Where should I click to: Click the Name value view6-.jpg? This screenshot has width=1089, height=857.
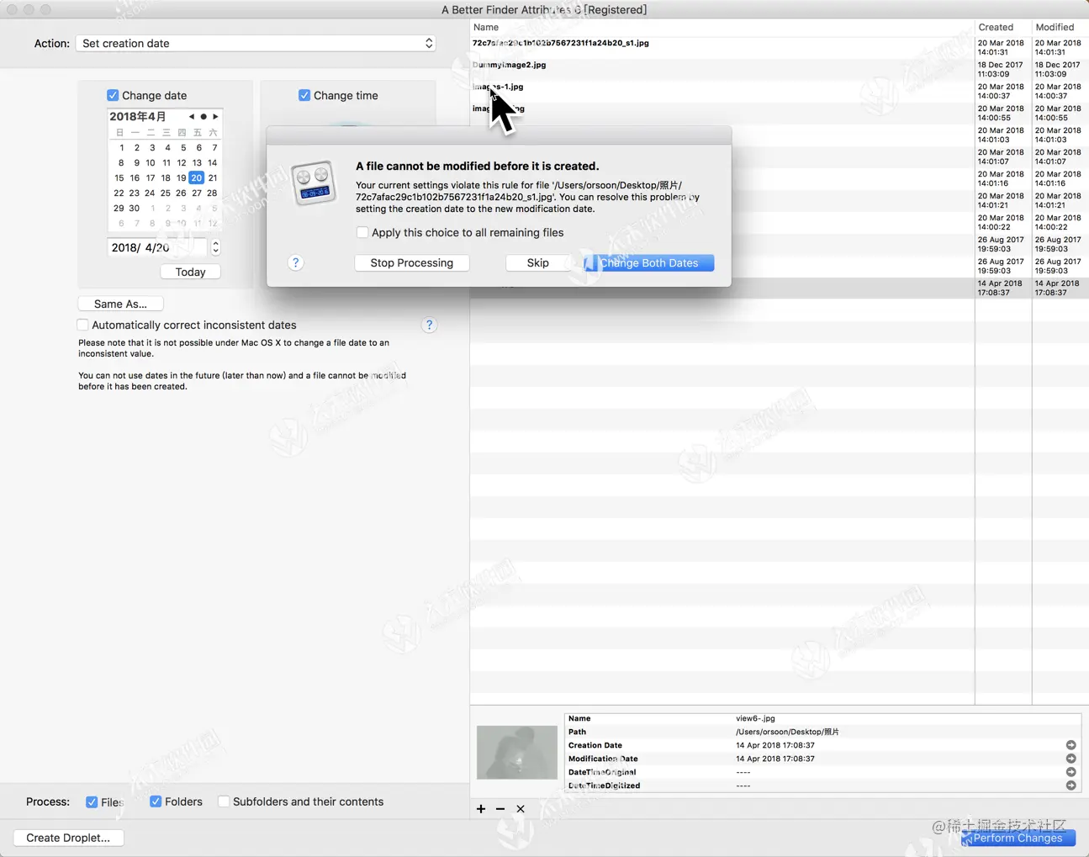pos(755,718)
